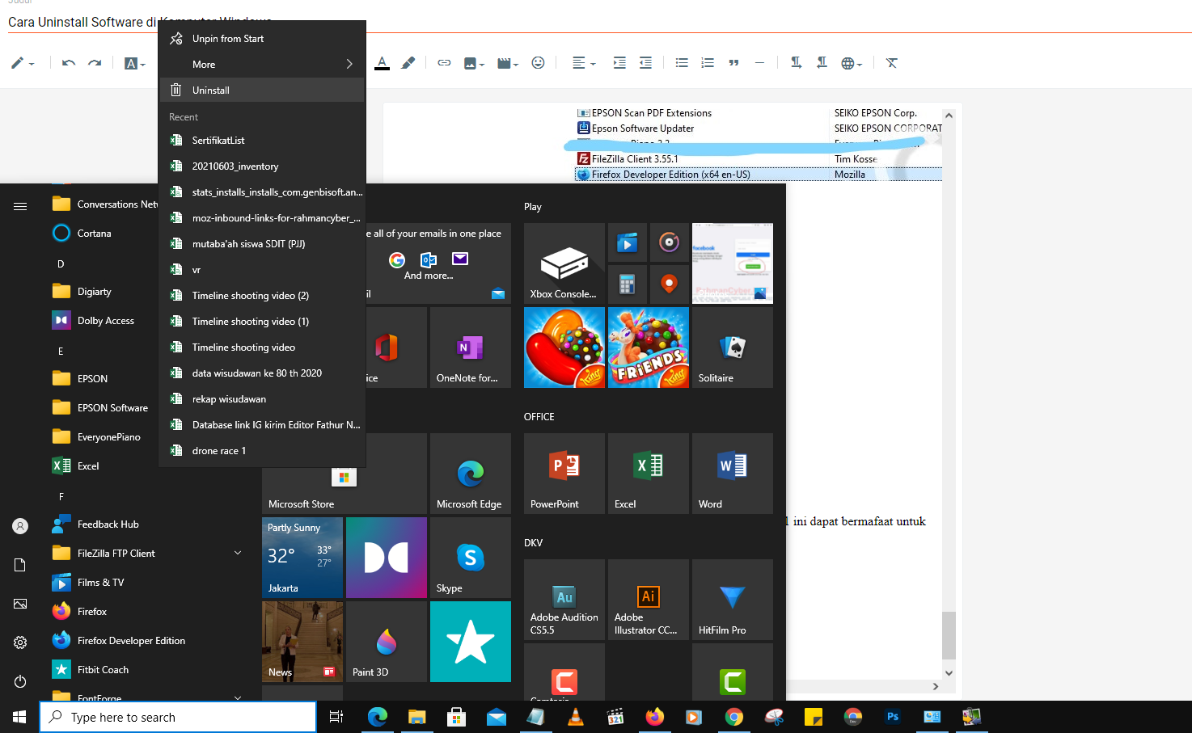The image size is (1192, 733).
Task: Click the Task View taskbar button
Action: tap(336, 717)
